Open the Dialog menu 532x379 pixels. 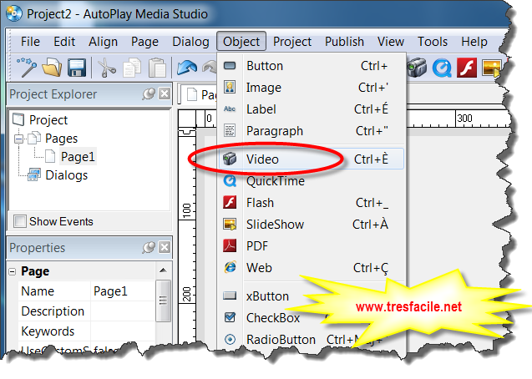pos(190,42)
